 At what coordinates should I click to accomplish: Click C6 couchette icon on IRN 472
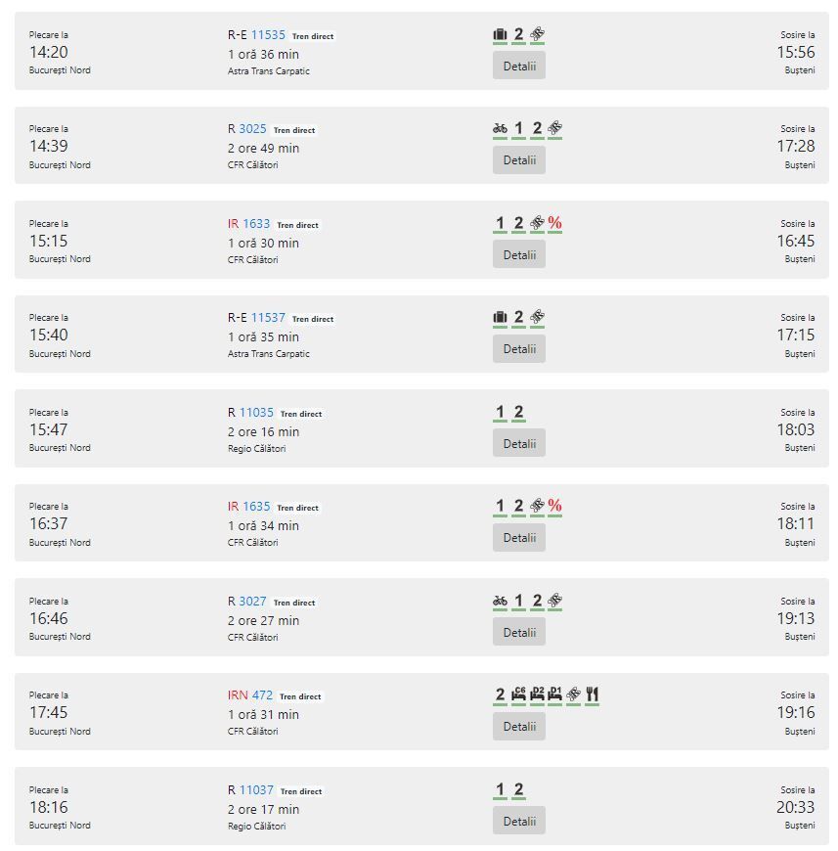click(518, 694)
